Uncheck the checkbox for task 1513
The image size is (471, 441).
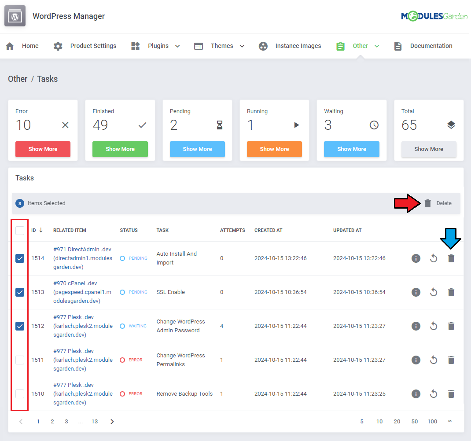20,292
